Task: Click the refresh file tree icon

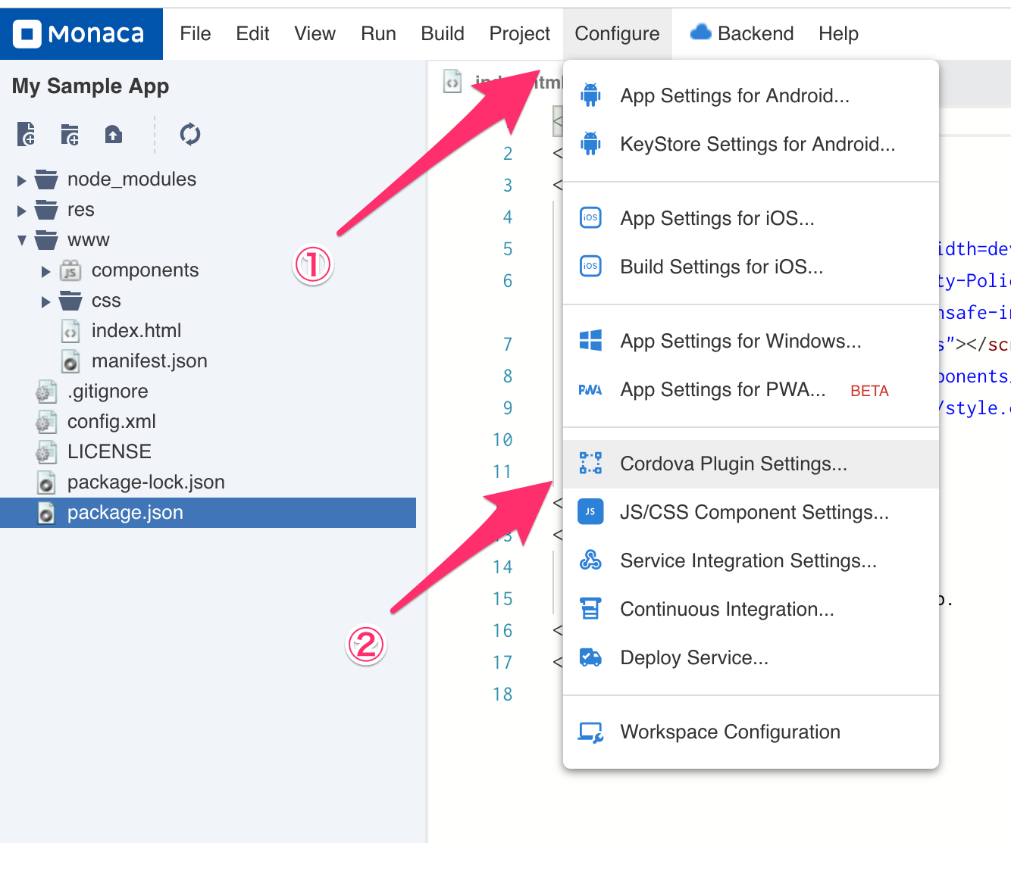Action: [190, 134]
